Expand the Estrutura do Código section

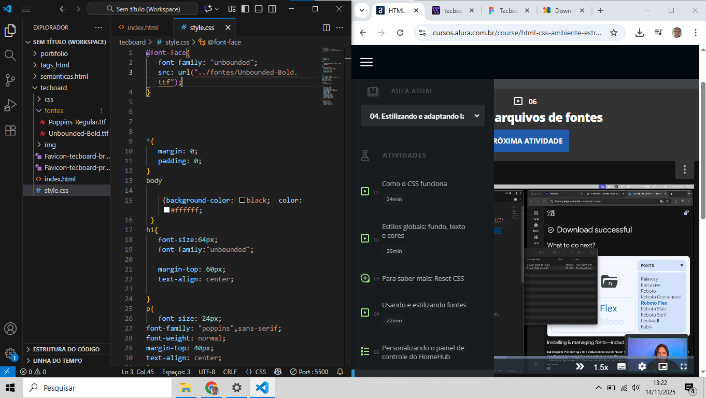pyautogui.click(x=67, y=349)
